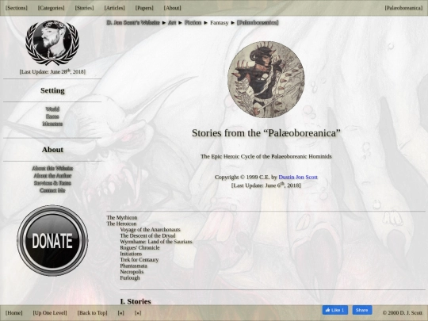Screen dimensions: 428x321
Task: Open Voyage of the Anarchonauts
Action: click(150, 230)
